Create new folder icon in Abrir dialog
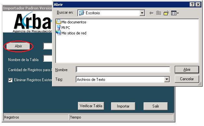 [x=166, y=13]
